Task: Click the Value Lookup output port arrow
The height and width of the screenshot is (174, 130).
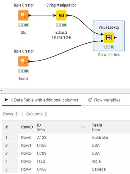Action: 115,38
